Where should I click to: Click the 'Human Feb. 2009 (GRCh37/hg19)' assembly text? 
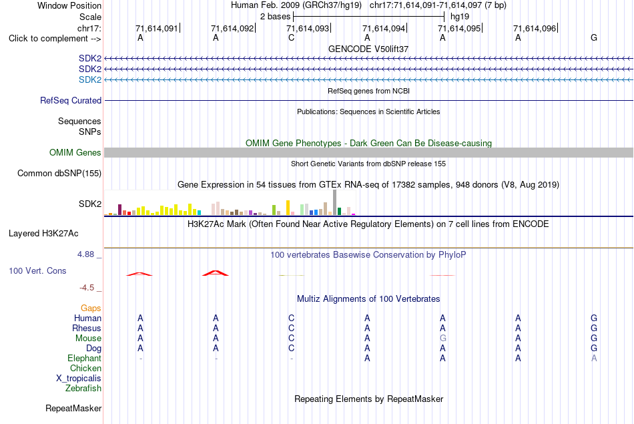point(296,5)
